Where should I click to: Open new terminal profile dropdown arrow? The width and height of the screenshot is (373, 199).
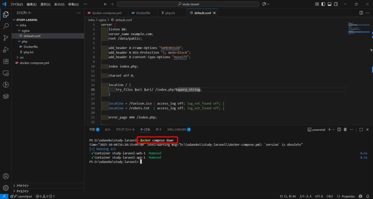pyautogui.click(x=334, y=130)
